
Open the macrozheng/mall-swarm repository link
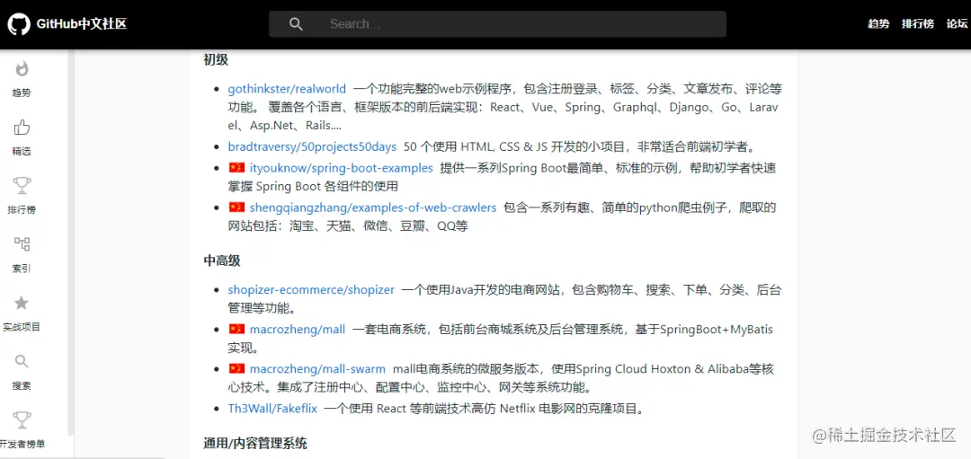pyautogui.click(x=317, y=369)
